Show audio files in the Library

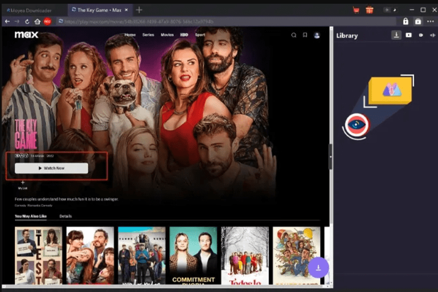[x=433, y=35]
